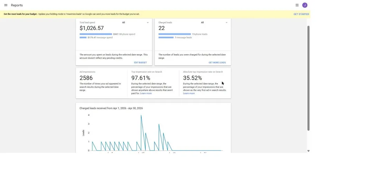Select the 35.52% absolute top rate
380x187 pixels.
[192, 78]
